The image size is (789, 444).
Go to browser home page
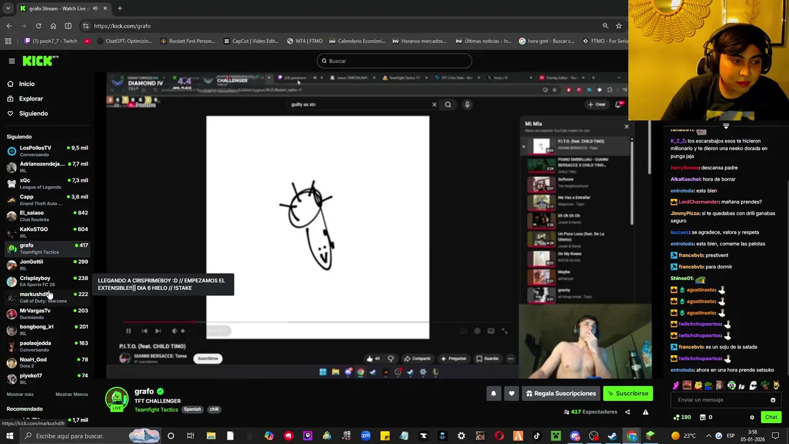coord(53,26)
